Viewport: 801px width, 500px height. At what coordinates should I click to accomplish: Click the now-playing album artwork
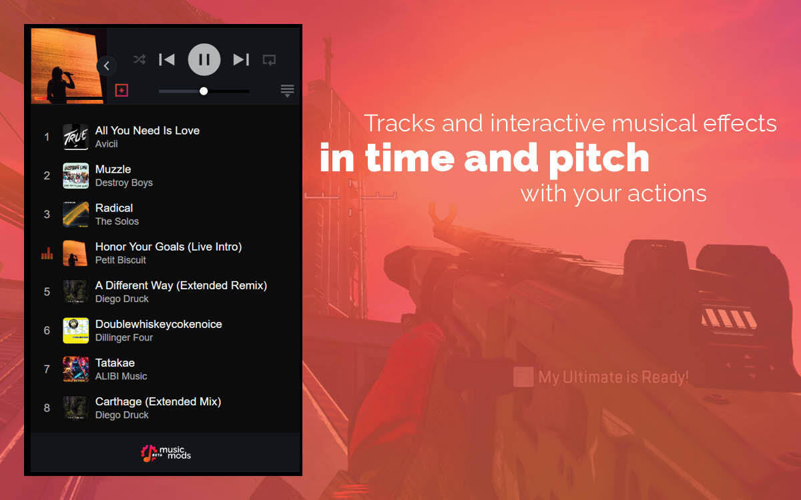69,66
